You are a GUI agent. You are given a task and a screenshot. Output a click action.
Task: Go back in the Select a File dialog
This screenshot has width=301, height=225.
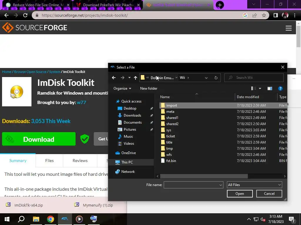(x=114, y=78)
